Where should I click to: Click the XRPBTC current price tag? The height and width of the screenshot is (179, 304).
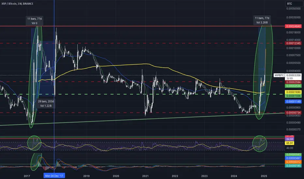coord(279,75)
